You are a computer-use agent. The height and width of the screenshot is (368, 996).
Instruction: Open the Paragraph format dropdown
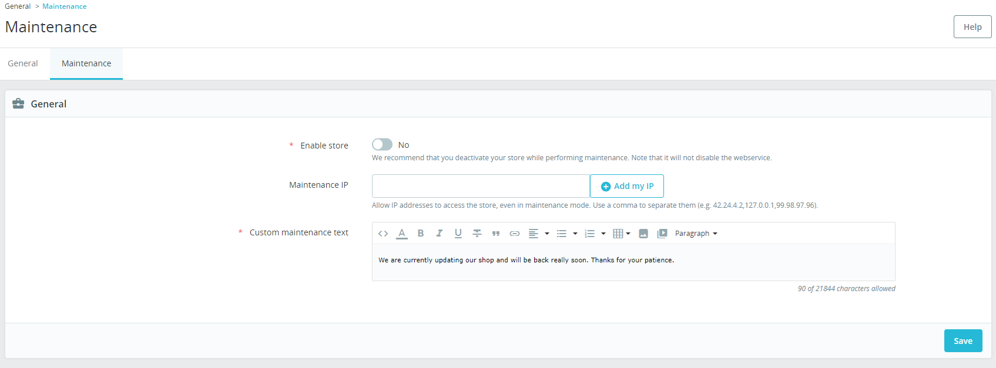tap(696, 234)
